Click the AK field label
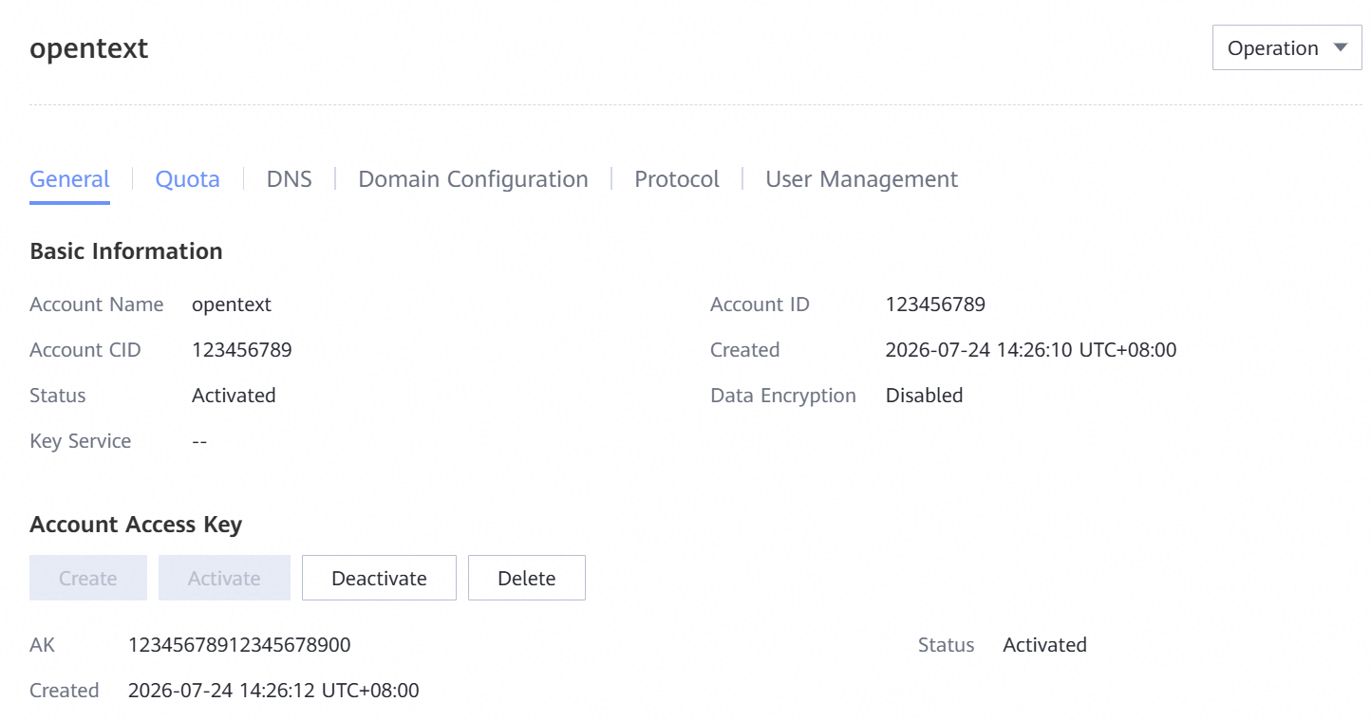Viewport: 1371px width, 720px height. 43,645
